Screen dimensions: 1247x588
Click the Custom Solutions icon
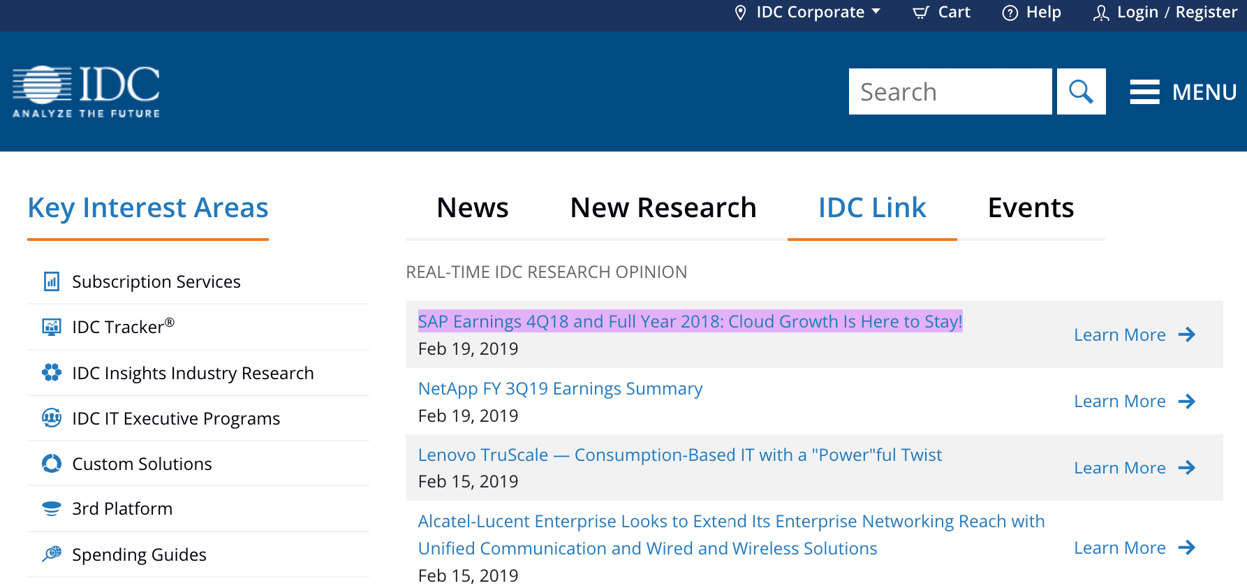[x=52, y=464]
